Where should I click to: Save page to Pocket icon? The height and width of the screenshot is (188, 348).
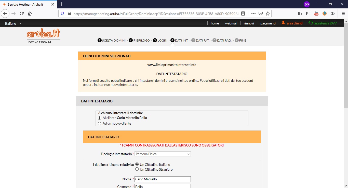click(x=261, y=14)
